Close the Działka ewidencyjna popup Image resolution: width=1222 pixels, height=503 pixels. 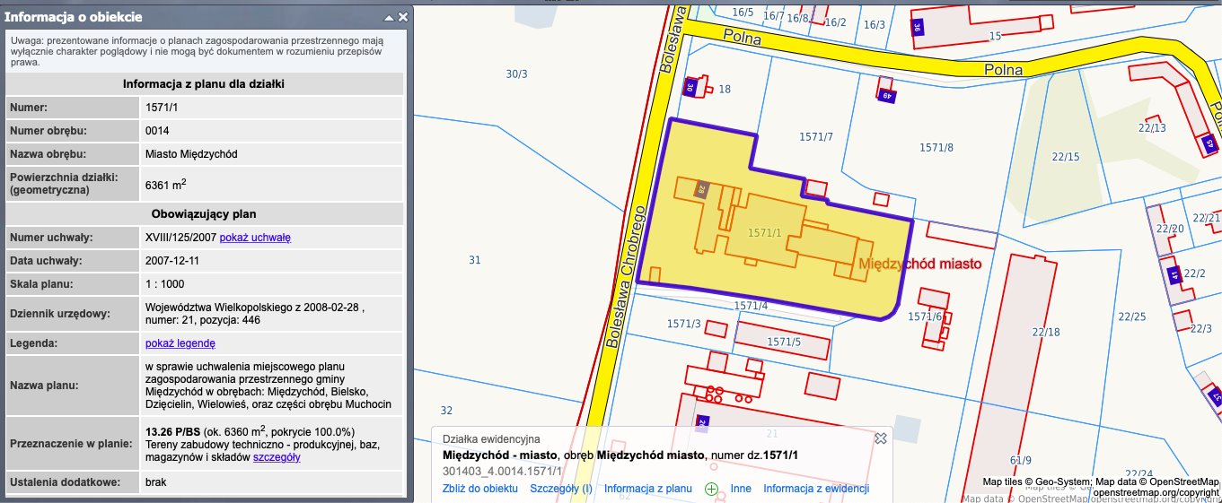pyautogui.click(x=881, y=438)
